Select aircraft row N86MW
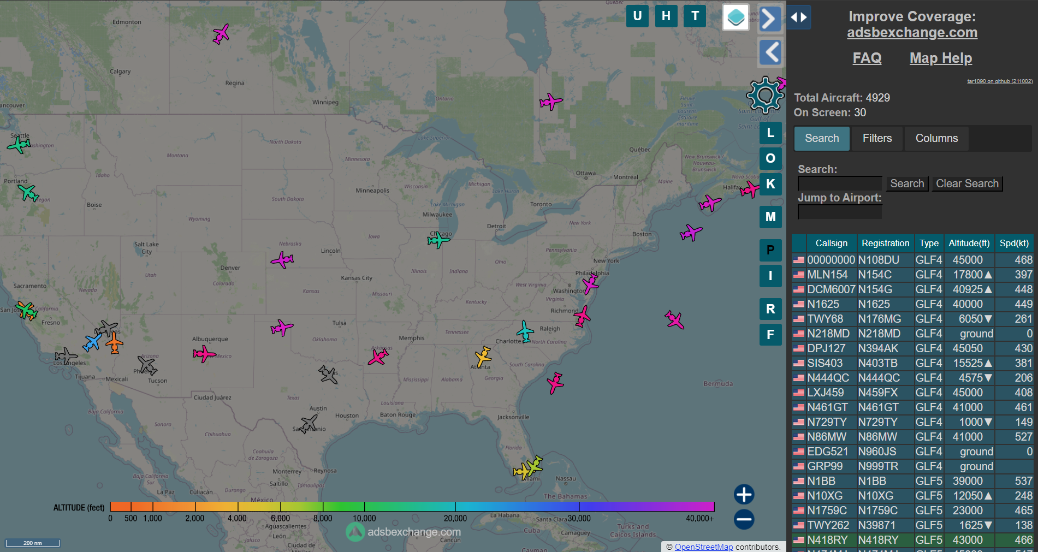1038x552 pixels. [912, 437]
